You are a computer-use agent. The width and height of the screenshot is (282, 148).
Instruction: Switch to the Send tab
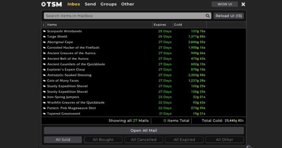pyautogui.click(x=90, y=4)
